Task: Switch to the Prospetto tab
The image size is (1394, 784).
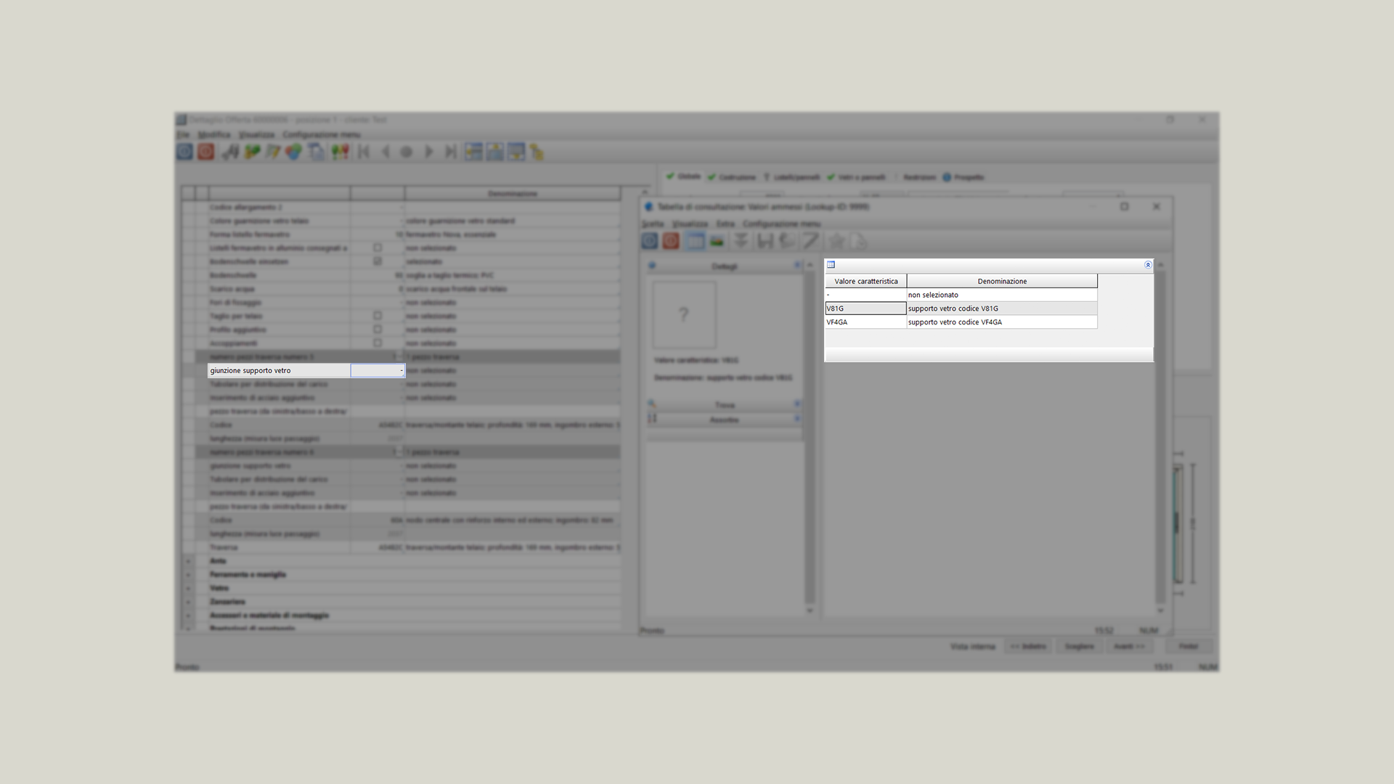Action: click(963, 177)
